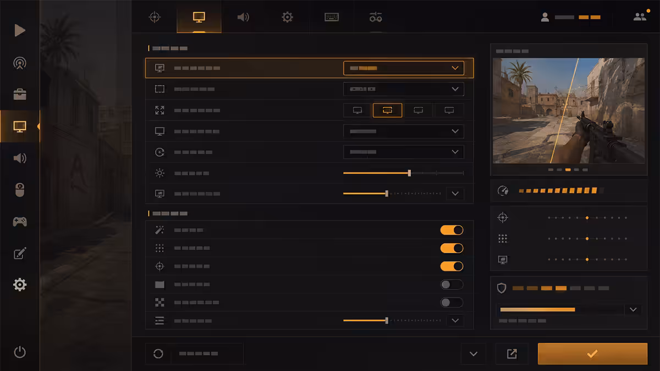660x371 pixels.
Task: Open the gamepad controller icon in the sidebar
Action: pyautogui.click(x=20, y=222)
